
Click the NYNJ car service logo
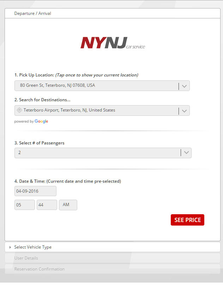pyautogui.click(x=112, y=43)
